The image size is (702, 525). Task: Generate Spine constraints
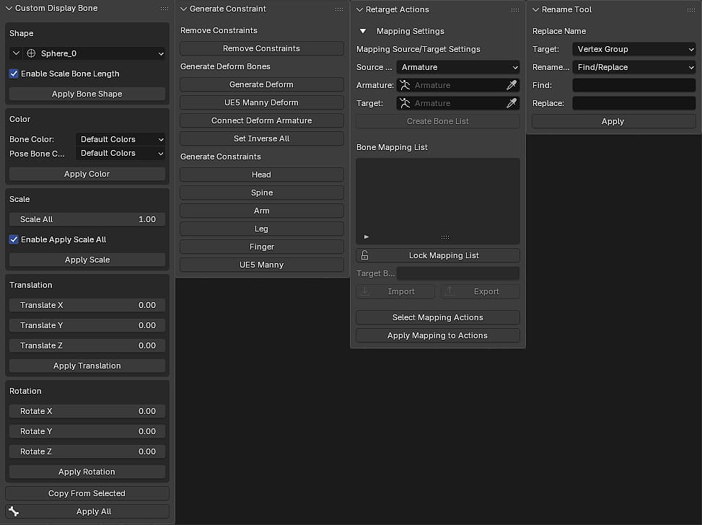[262, 193]
